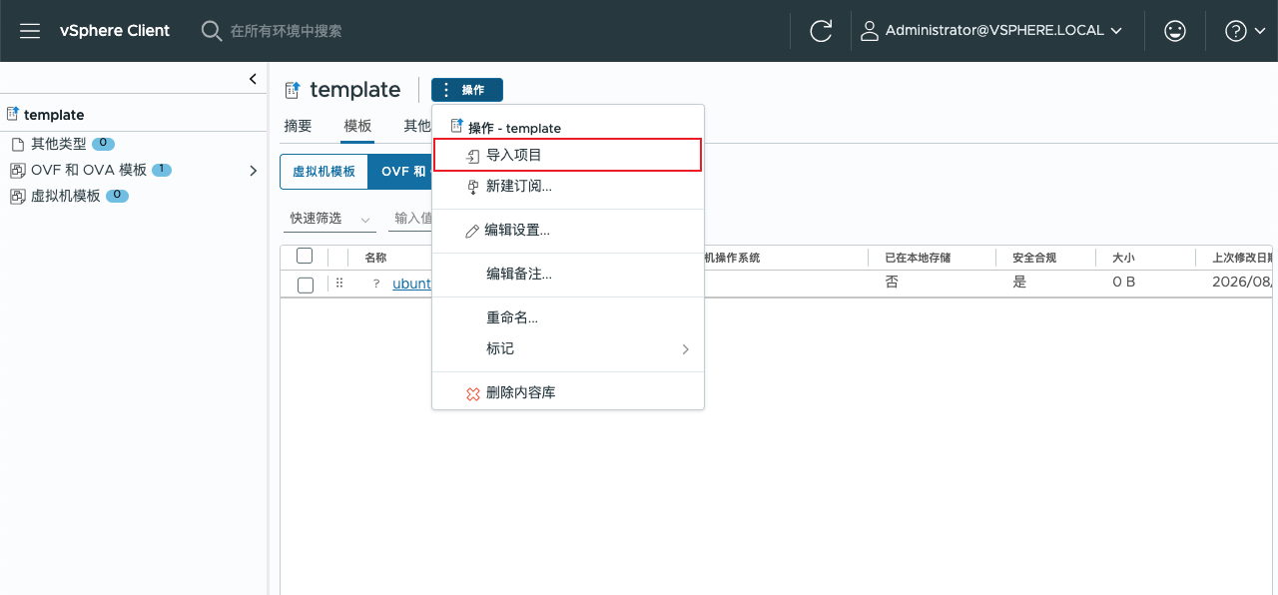
Task: Sort by 已在本地存储 column header
Action: (918, 258)
